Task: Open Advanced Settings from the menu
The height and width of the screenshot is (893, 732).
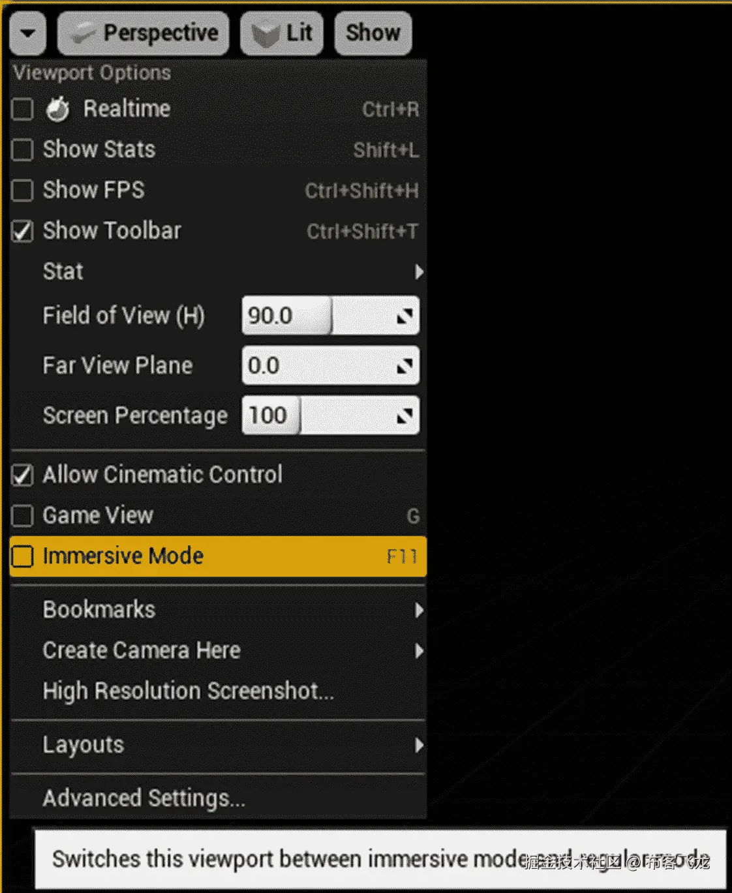Action: (x=144, y=798)
